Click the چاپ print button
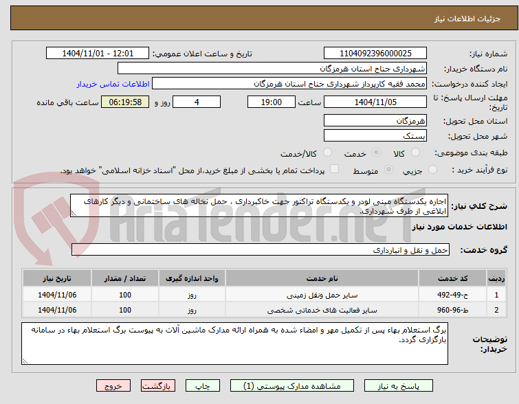Image resolution: width=519 pixels, height=404 pixels. pyautogui.click(x=203, y=386)
